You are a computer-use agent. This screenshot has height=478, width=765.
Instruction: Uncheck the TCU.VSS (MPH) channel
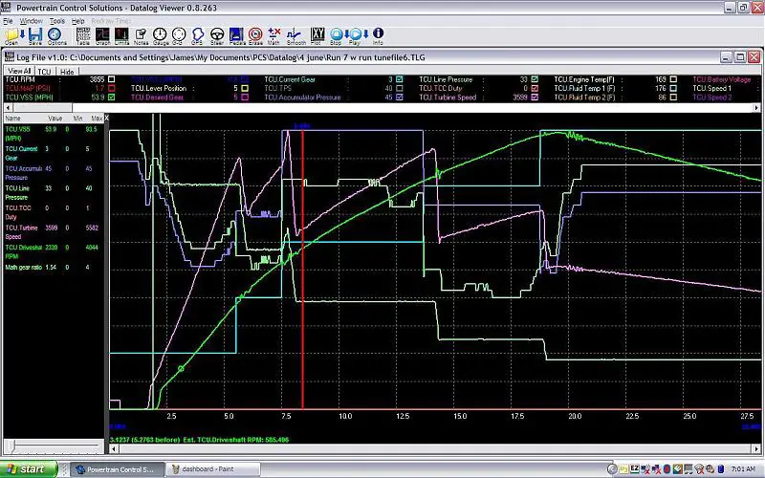[112, 98]
